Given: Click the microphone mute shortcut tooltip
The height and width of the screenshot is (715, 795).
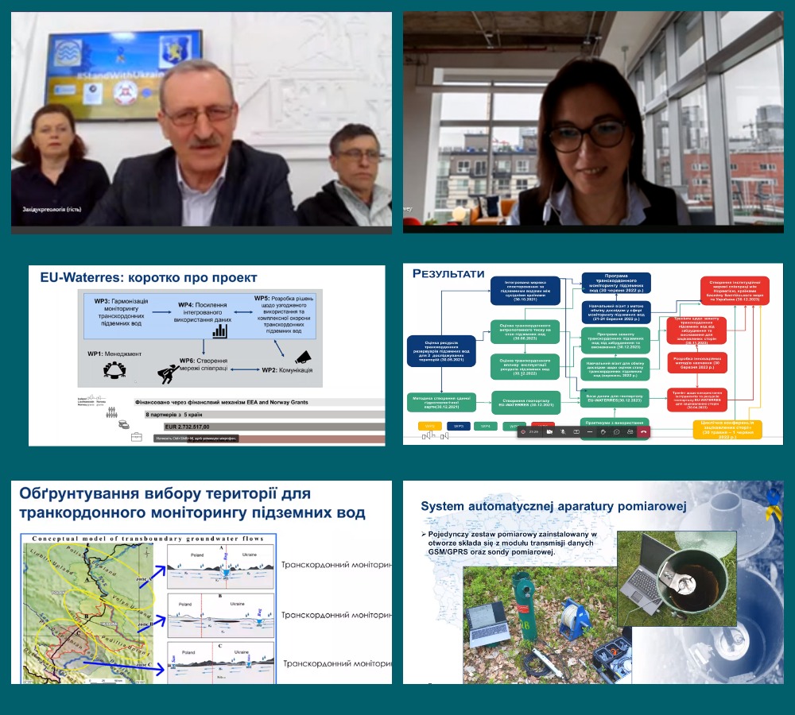Looking at the screenshot, I should (196, 438).
